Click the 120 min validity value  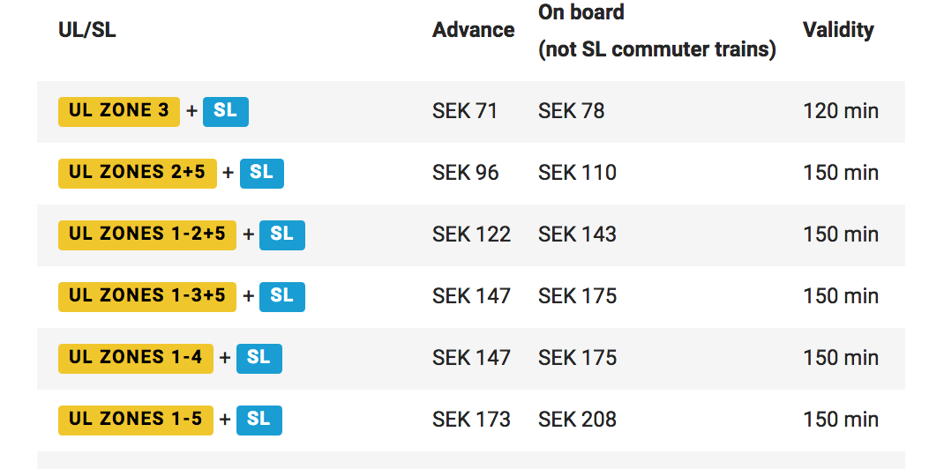[841, 111]
